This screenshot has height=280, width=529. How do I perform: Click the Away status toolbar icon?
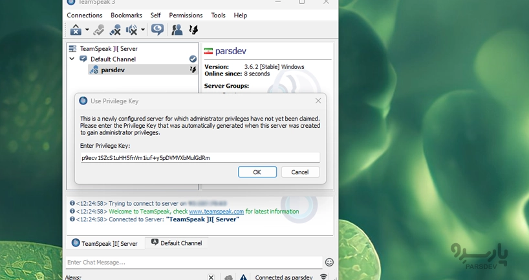(76, 30)
